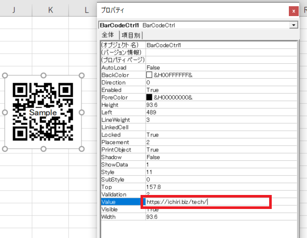
Task: Click the bottom-right handle of the barcode
Action: 81,149
